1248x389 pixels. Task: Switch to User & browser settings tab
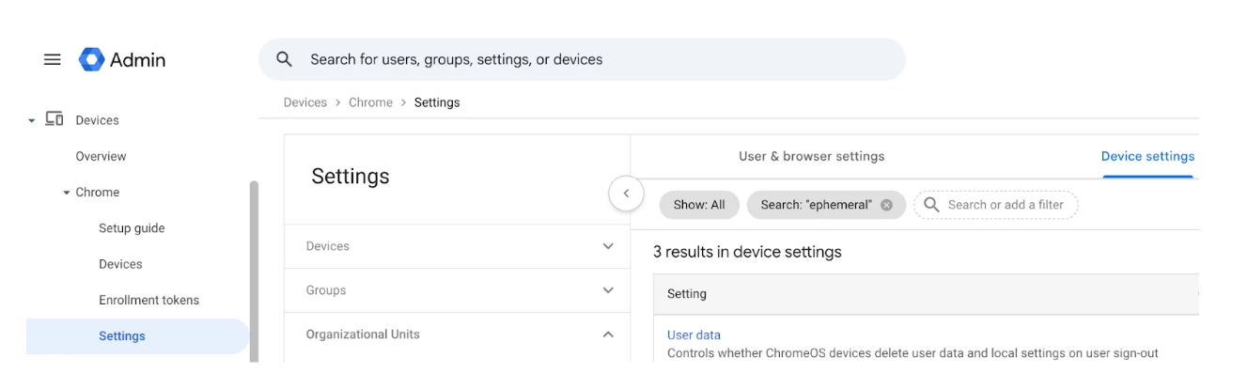tap(811, 156)
